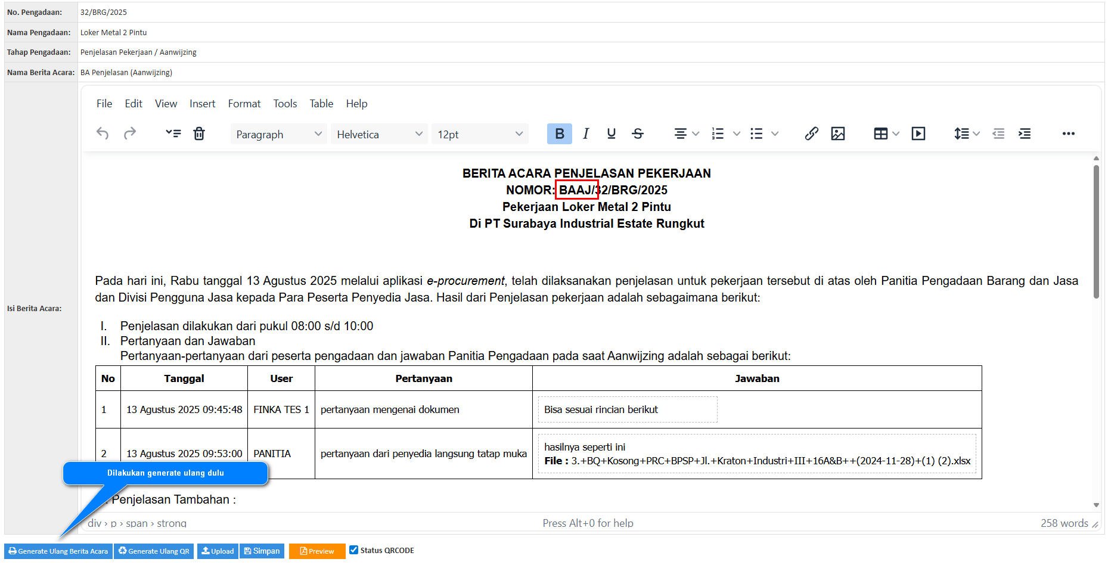Reveal more toolbar options with ellipsis
Viewport: 1108px width, 565px height.
pos(1068,134)
